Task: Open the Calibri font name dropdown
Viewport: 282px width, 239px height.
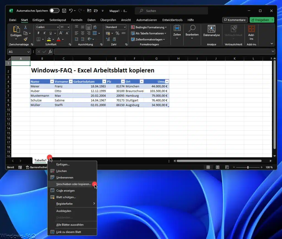Action: click(58, 27)
